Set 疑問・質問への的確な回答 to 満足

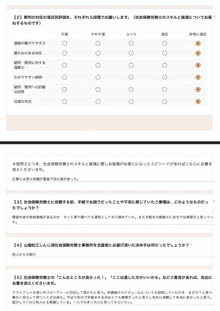[x=165, y=89]
